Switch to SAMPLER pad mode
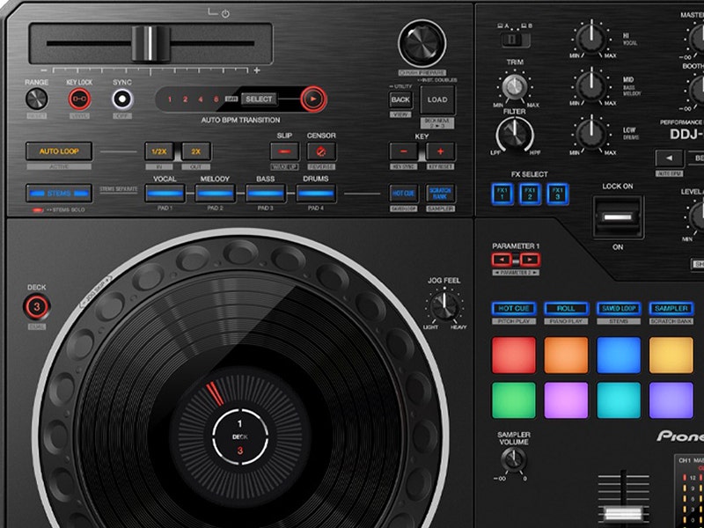This screenshot has width=704, height=528. (671, 309)
